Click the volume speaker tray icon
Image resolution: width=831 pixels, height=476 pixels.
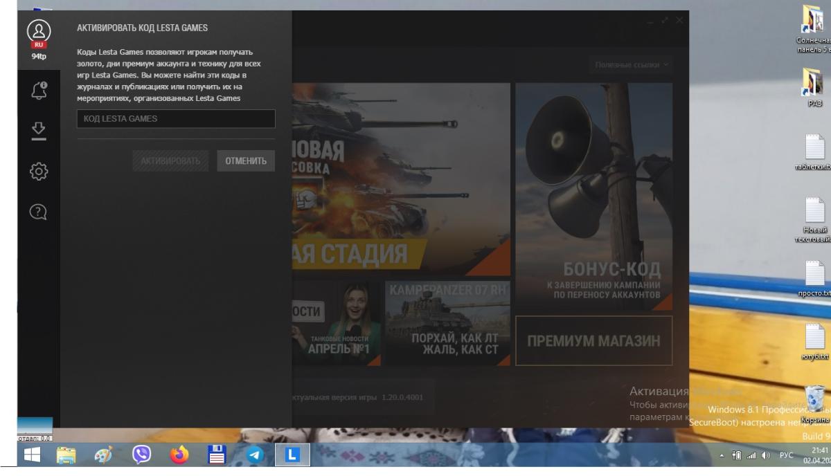(x=767, y=455)
